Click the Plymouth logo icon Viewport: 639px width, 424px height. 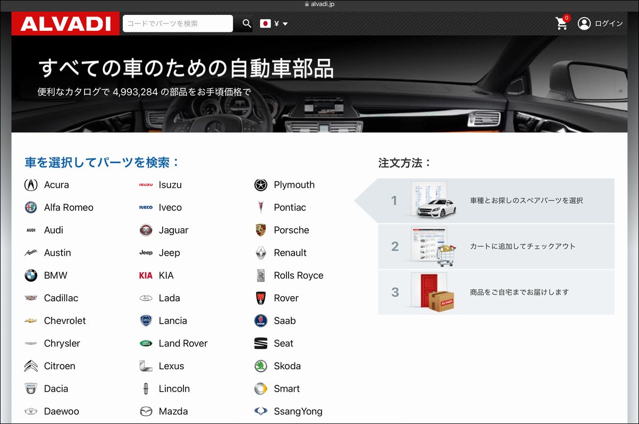click(x=260, y=185)
